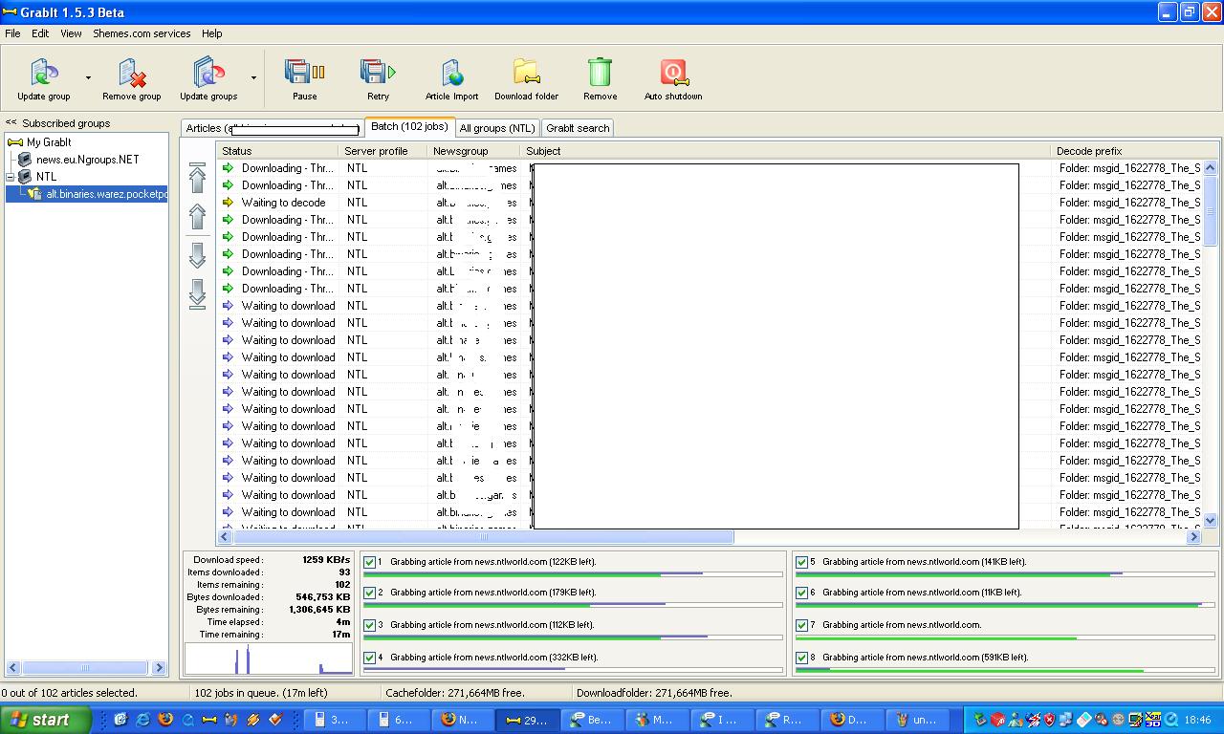Open dropdown arrow beside Update groups
The width and height of the screenshot is (1224, 734).
coord(253,78)
